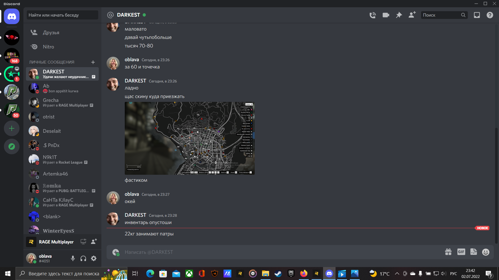The width and height of the screenshot is (499, 280).
Task: Open the Nitro page
Action: pyautogui.click(x=62, y=47)
